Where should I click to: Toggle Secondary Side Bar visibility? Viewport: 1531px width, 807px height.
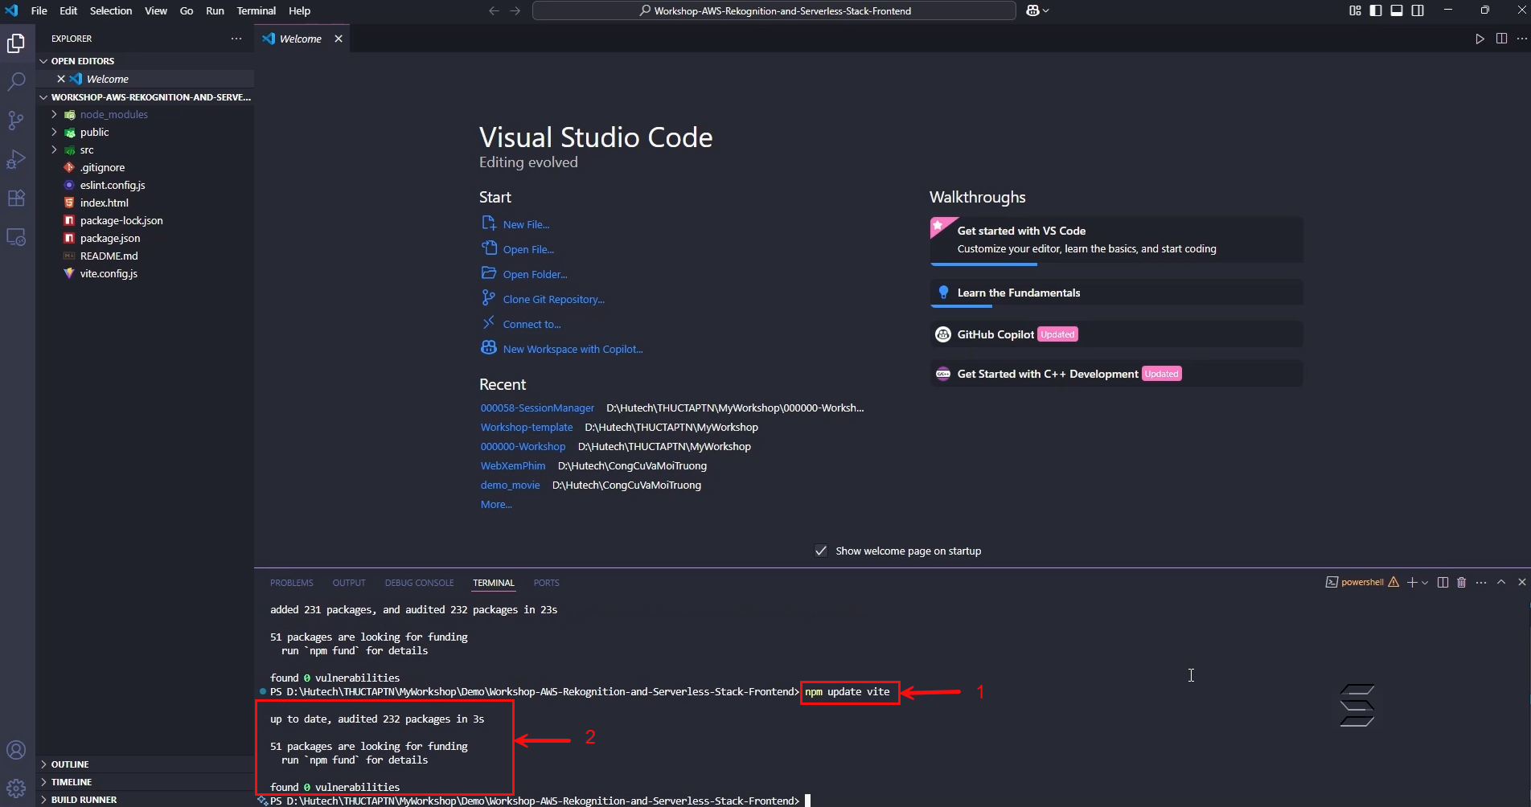pos(1418,10)
